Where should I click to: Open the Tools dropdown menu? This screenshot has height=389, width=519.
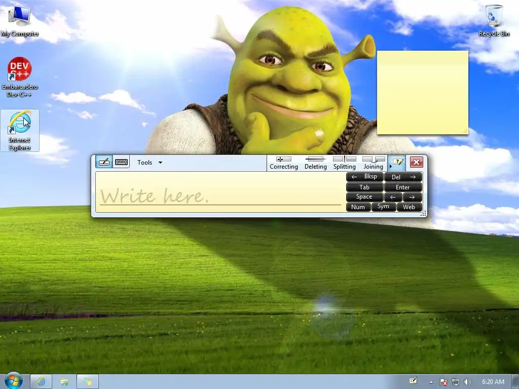click(150, 163)
